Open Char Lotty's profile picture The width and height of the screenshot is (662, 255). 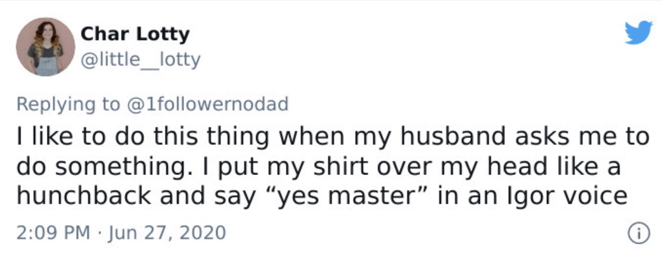point(46,47)
